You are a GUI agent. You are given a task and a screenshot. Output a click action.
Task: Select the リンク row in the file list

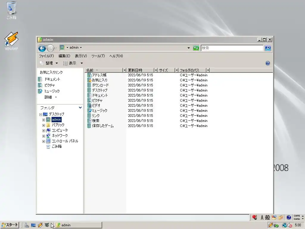(147, 115)
